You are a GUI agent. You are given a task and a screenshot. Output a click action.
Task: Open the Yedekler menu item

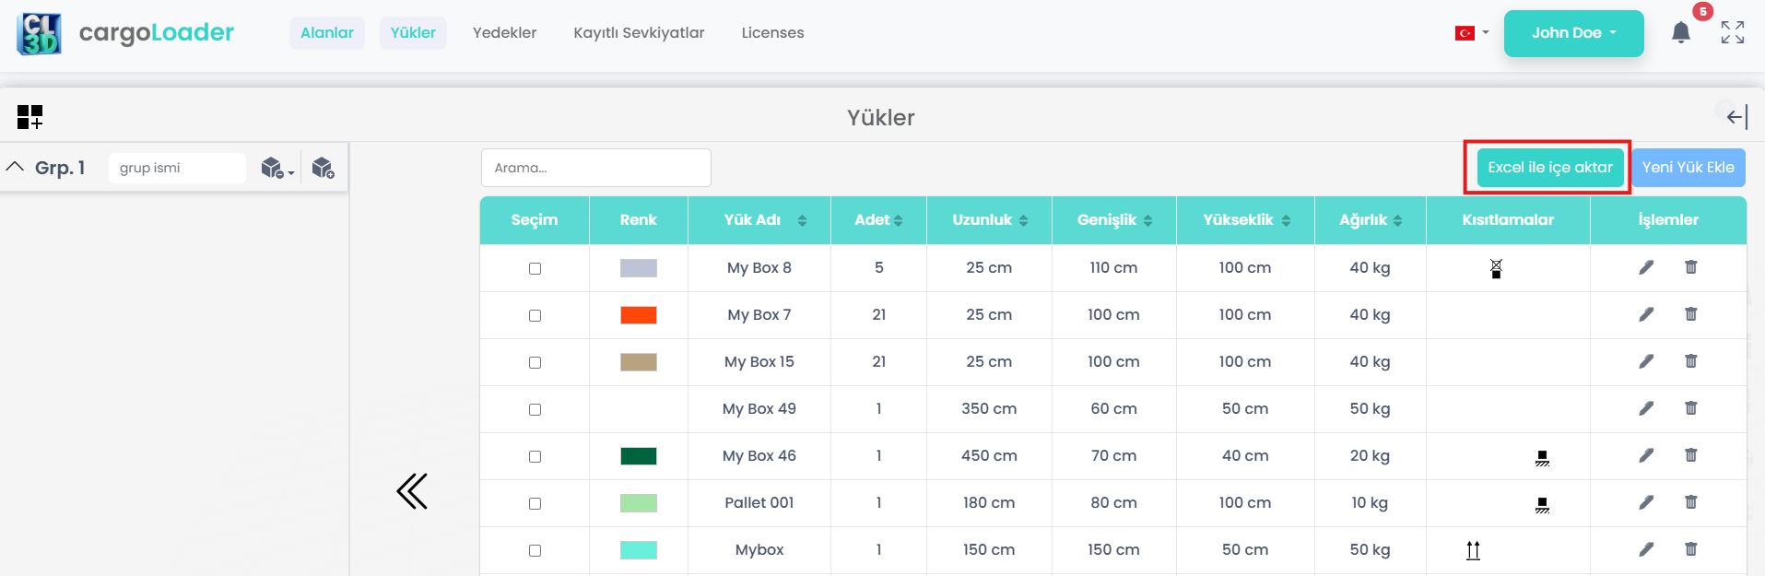[504, 33]
